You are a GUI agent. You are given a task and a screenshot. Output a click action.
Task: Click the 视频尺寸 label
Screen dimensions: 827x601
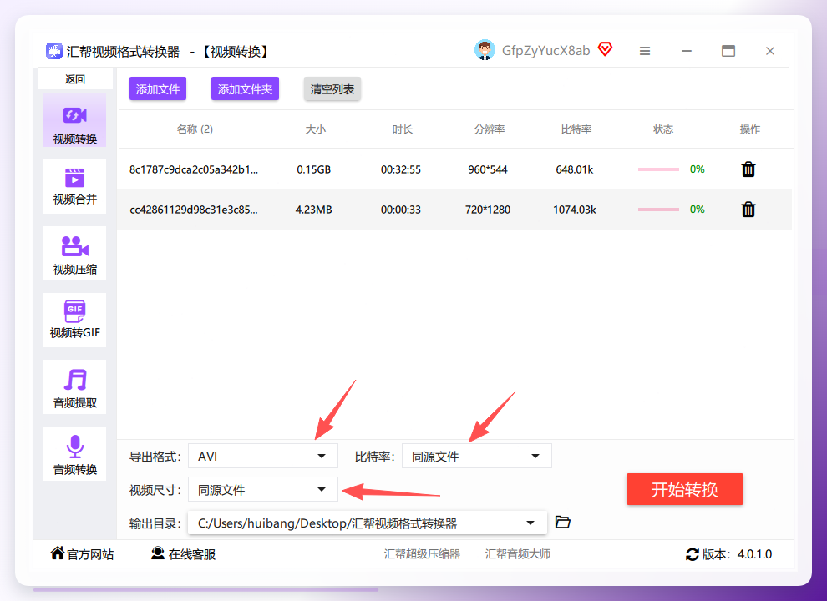(x=155, y=490)
